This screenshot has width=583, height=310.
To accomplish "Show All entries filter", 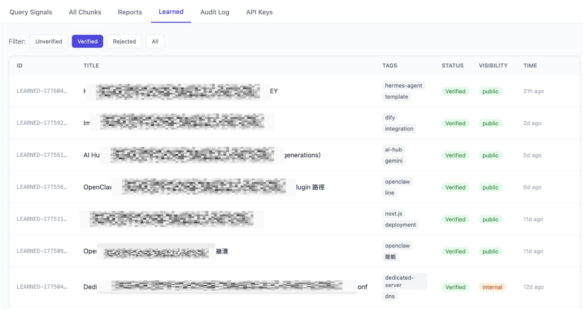I will [155, 41].
